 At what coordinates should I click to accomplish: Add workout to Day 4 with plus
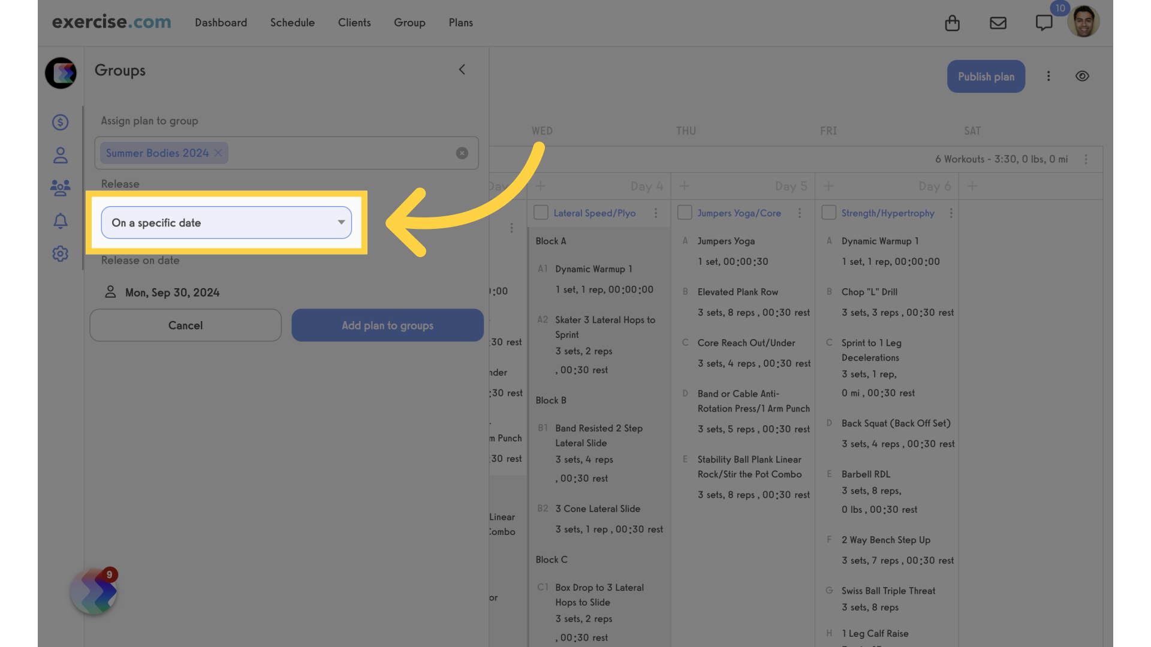pyautogui.click(x=540, y=186)
